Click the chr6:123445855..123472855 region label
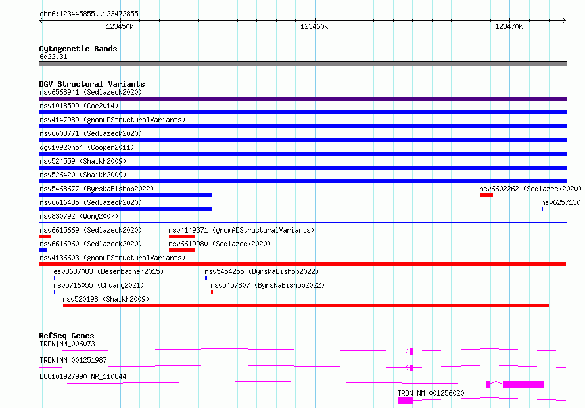The image size is (585, 408). (89, 14)
